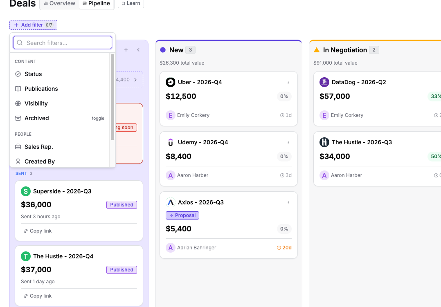Image resolution: width=441 pixels, height=307 pixels.
Task: Click the plus icon in the left panel header
Action: coord(126,50)
